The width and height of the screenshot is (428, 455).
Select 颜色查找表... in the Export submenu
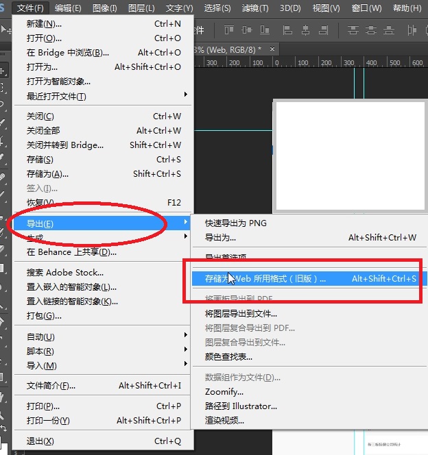309,356
